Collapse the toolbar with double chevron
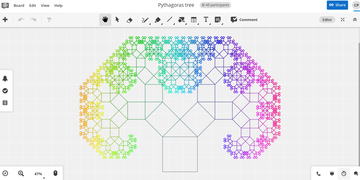 (x=355, y=20)
